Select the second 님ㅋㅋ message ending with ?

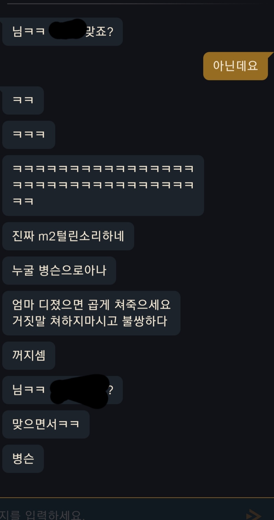(x=62, y=390)
